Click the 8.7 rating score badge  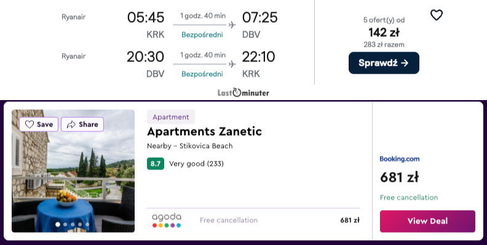pyautogui.click(x=156, y=164)
